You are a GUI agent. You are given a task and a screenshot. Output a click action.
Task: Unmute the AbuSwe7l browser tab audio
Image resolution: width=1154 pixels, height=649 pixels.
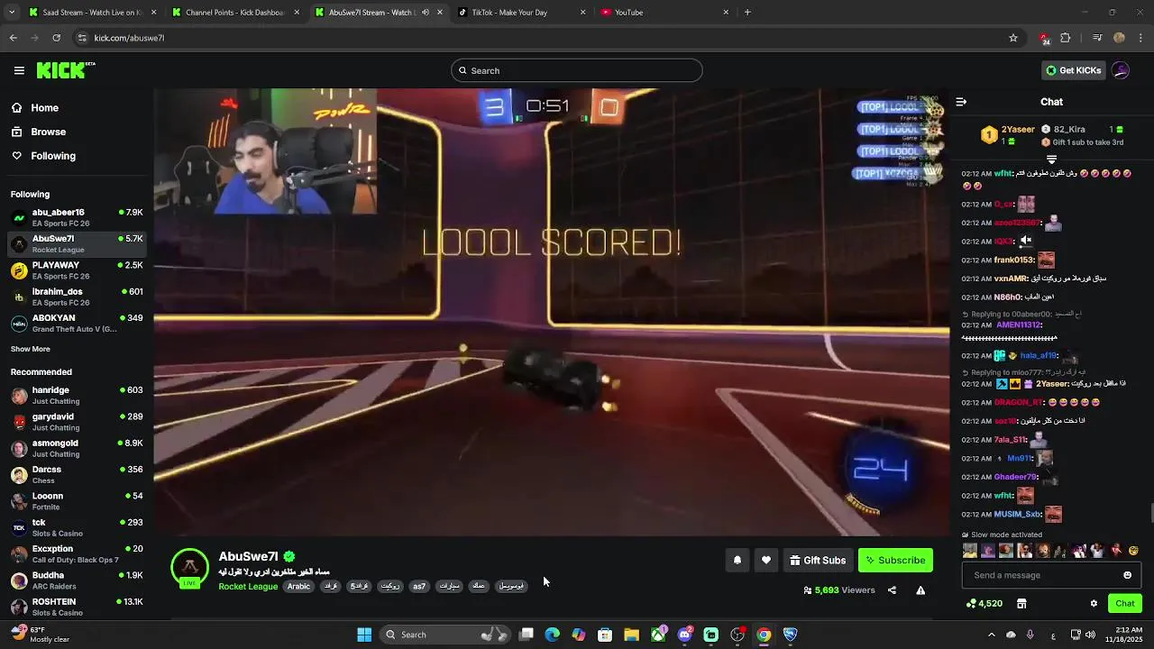point(426,13)
